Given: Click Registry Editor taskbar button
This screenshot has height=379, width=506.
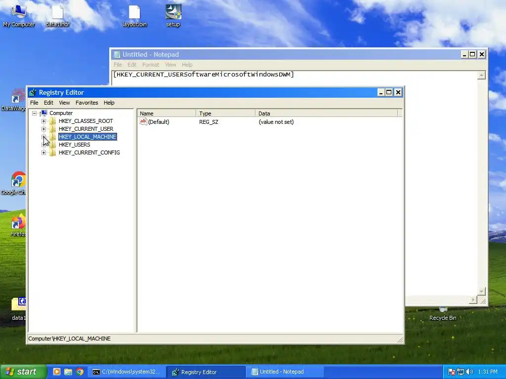Looking at the screenshot, I should pyautogui.click(x=207, y=372).
